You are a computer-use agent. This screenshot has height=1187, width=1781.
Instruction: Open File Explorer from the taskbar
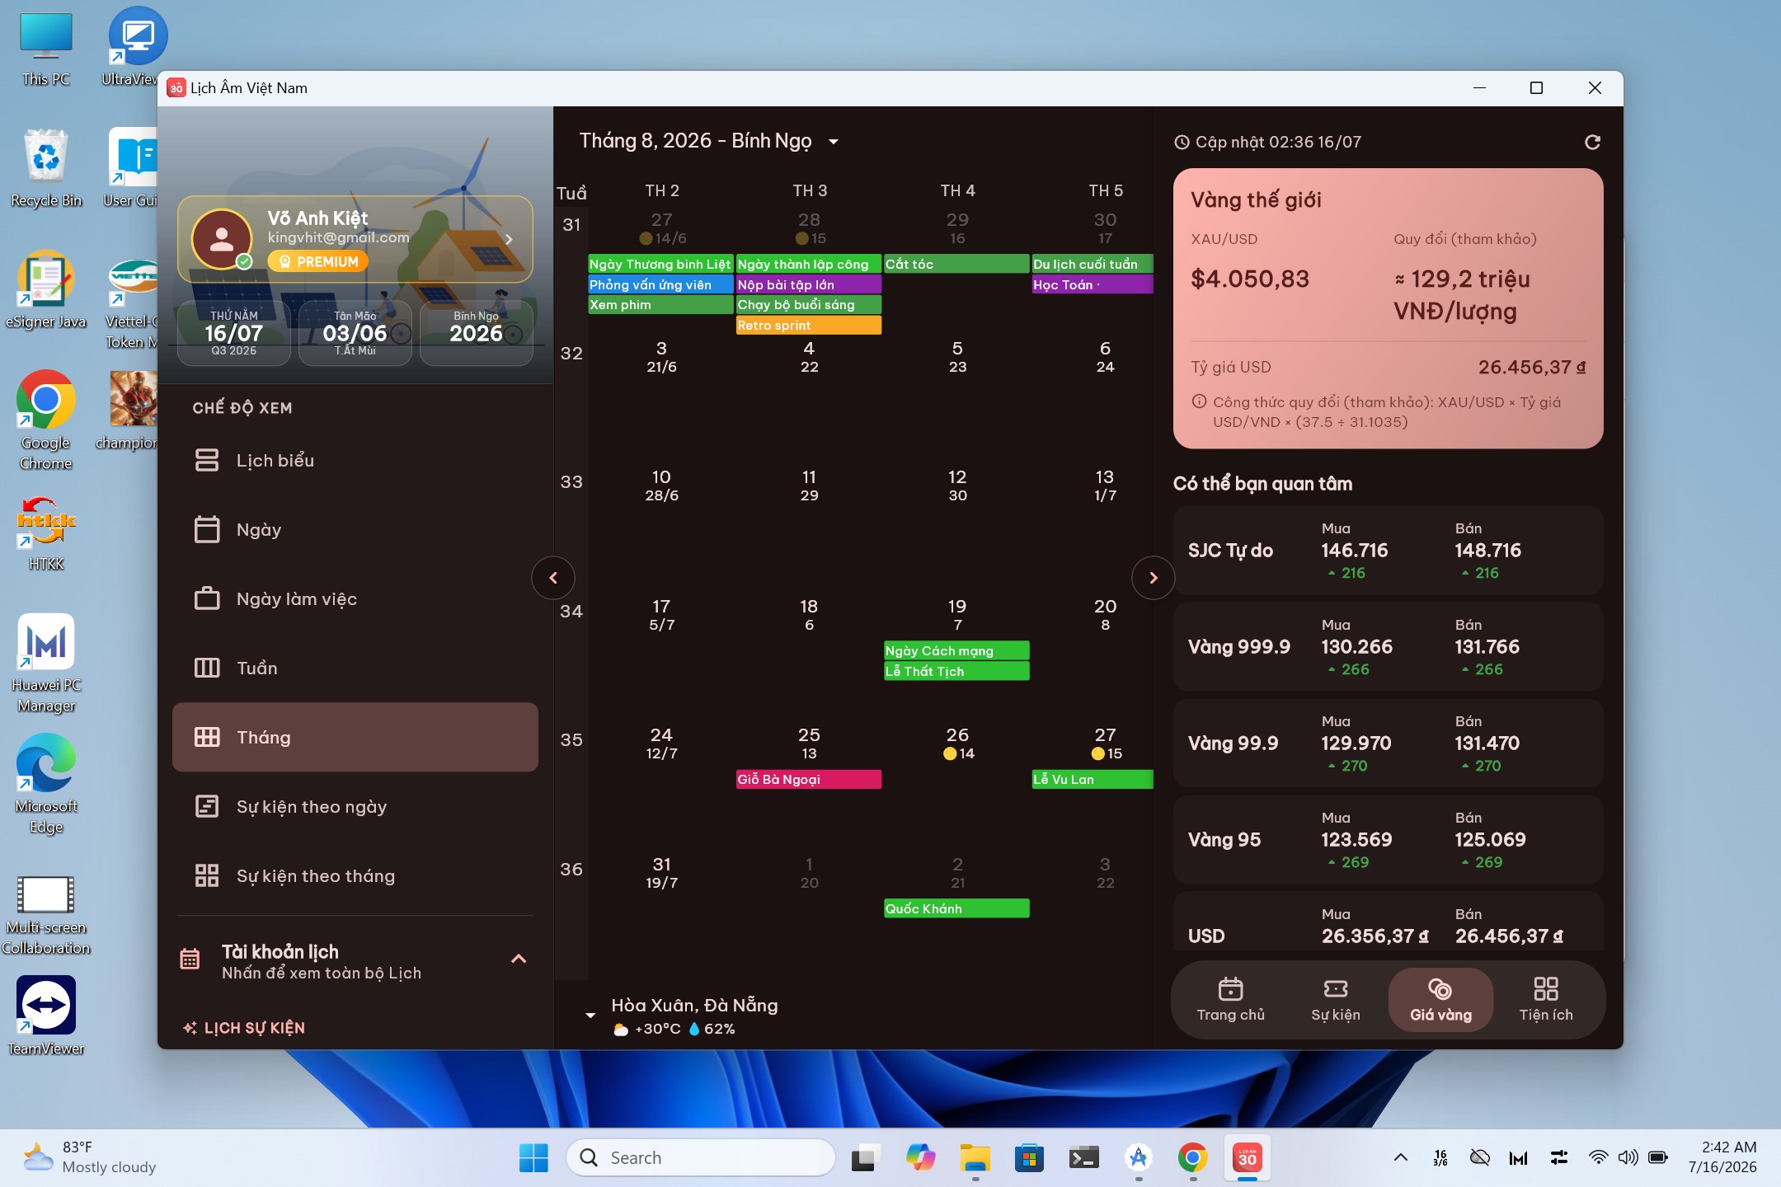(x=975, y=1158)
